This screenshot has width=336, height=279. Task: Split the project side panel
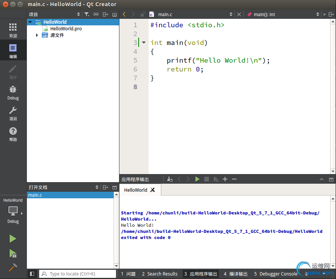tap(105, 14)
